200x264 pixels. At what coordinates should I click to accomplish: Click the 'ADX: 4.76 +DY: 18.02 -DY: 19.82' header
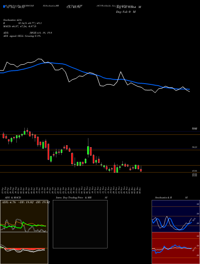pyautogui.click(x=26, y=202)
